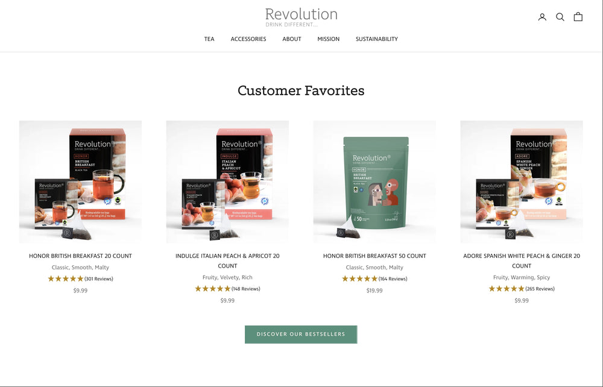Open the account profile icon

pyautogui.click(x=542, y=17)
